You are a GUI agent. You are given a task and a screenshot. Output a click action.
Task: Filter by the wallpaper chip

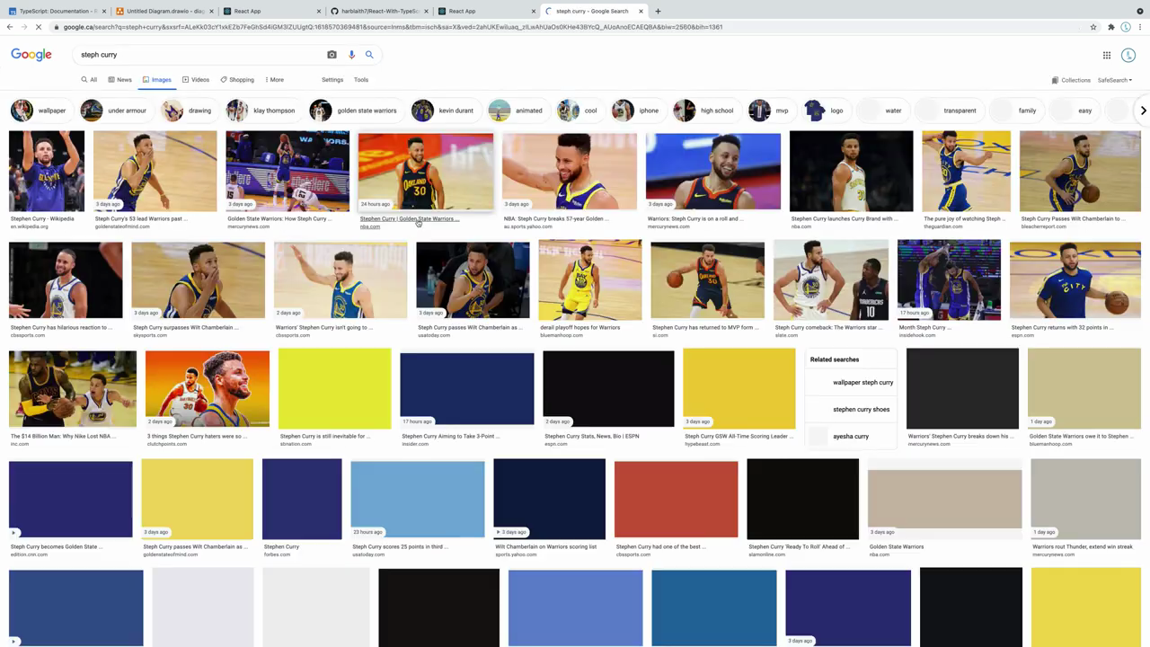(x=39, y=111)
